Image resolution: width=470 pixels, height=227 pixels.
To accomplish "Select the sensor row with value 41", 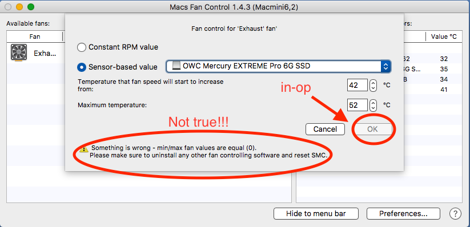I will tap(433, 90).
